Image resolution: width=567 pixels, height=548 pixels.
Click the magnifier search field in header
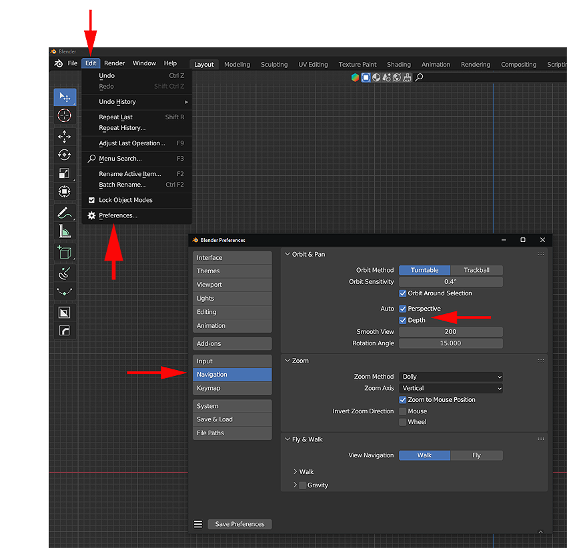tap(490, 77)
